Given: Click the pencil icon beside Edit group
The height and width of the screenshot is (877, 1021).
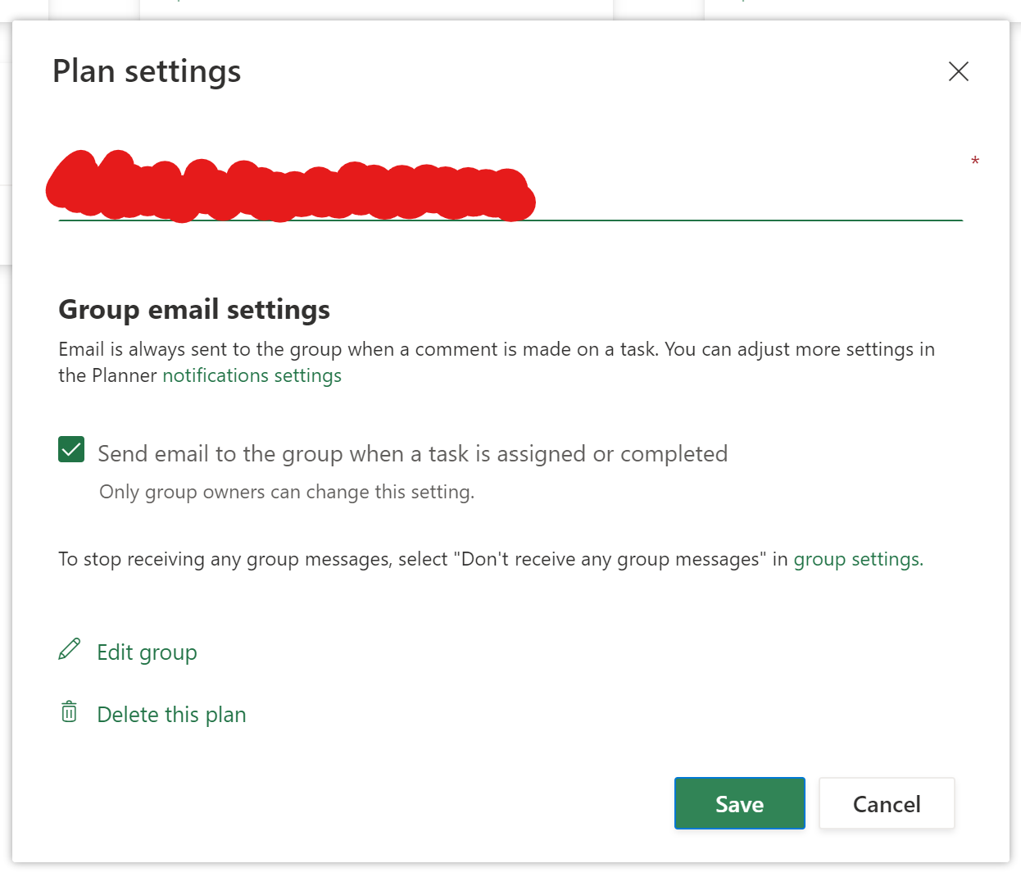Looking at the screenshot, I should [x=70, y=649].
